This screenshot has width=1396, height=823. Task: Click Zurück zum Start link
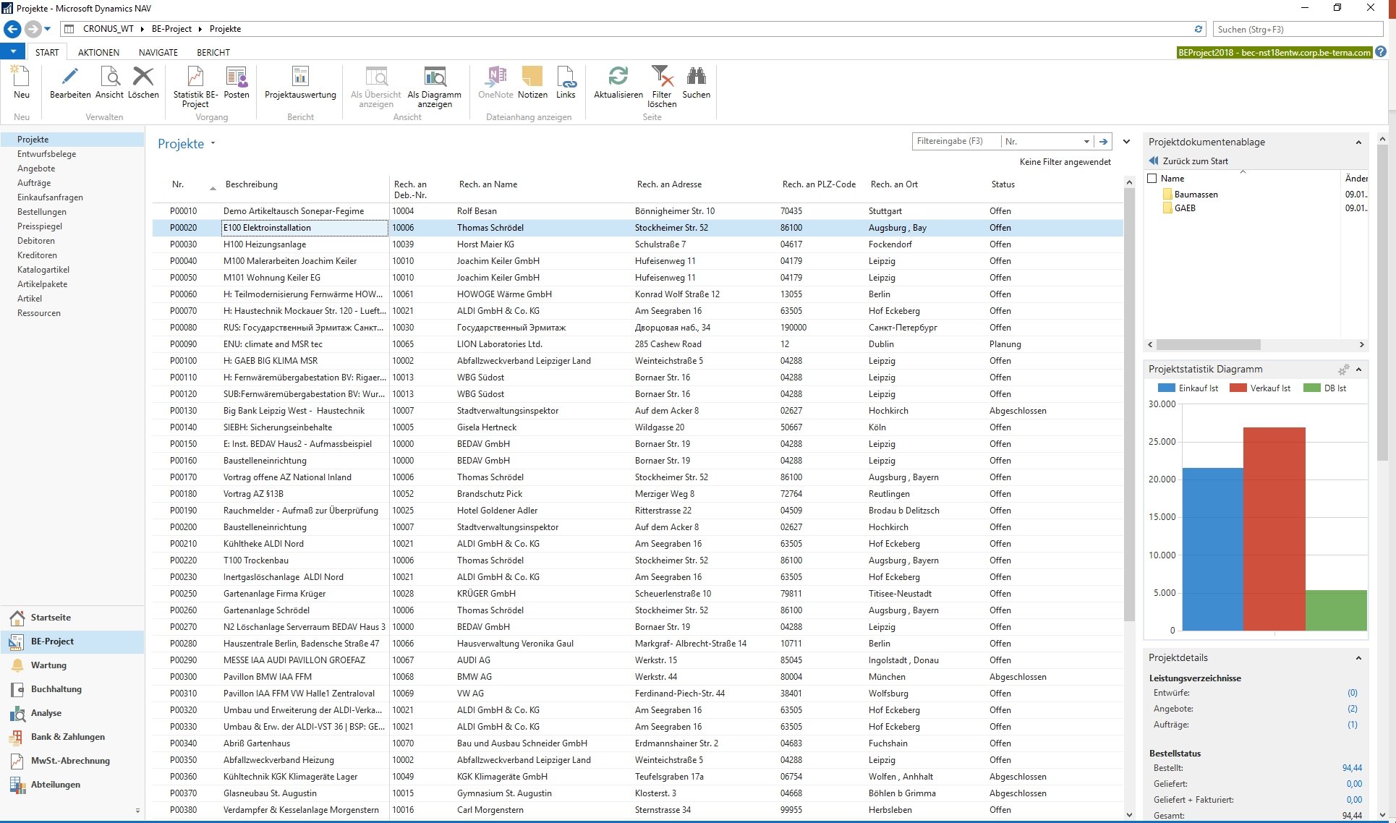pyautogui.click(x=1195, y=161)
